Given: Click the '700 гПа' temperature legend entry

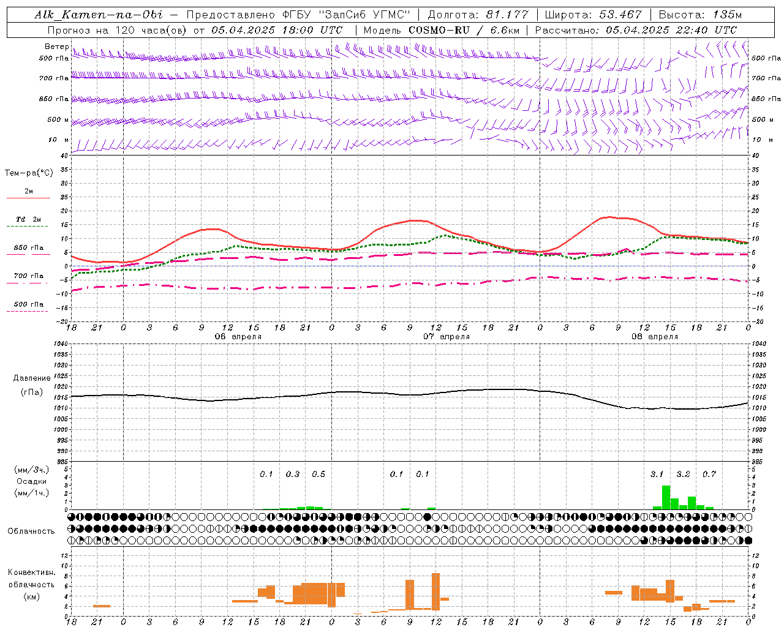Looking at the screenshot, I should click(28, 276).
